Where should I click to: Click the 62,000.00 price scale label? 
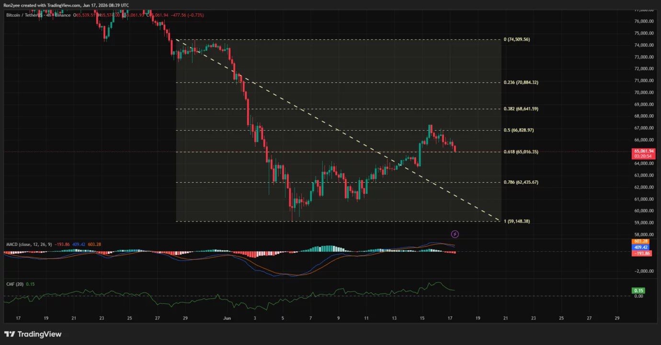point(644,187)
